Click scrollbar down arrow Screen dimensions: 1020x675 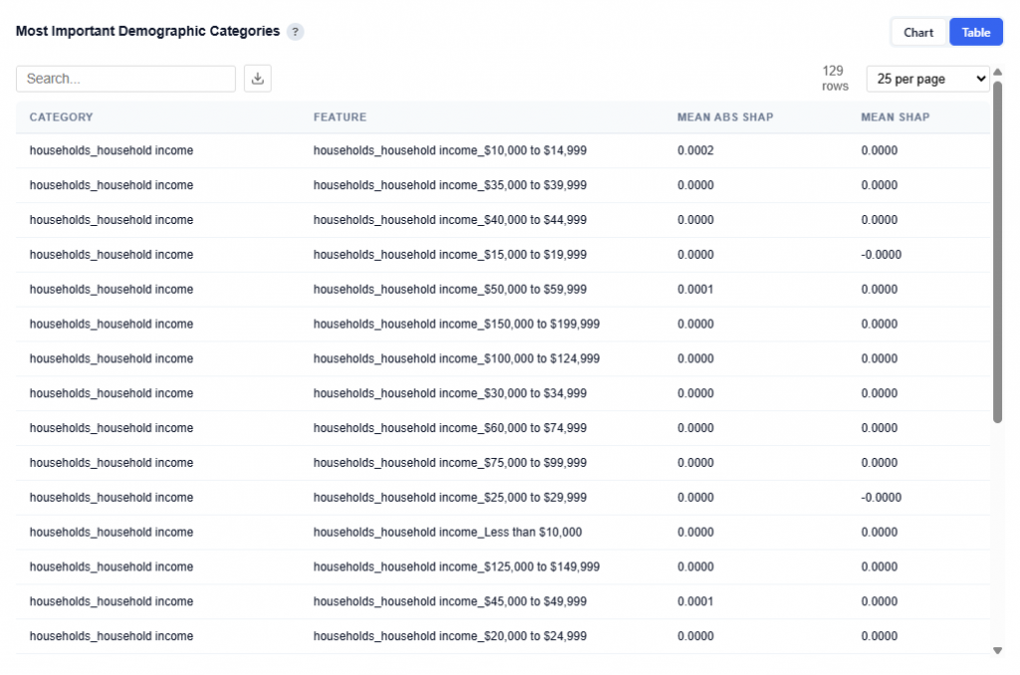998,650
